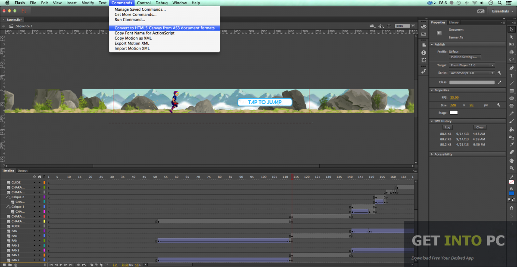Switch to the Library tab
This screenshot has width=517, height=267.
pyautogui.click(x=454, y=22)
